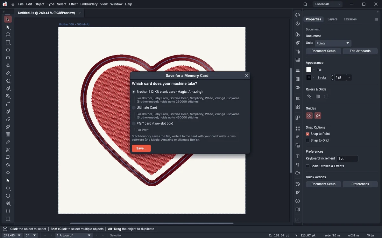Click the grid icon under Rulers & Grids
Screen dimensions: 382x238
click(x=318, y=97)
